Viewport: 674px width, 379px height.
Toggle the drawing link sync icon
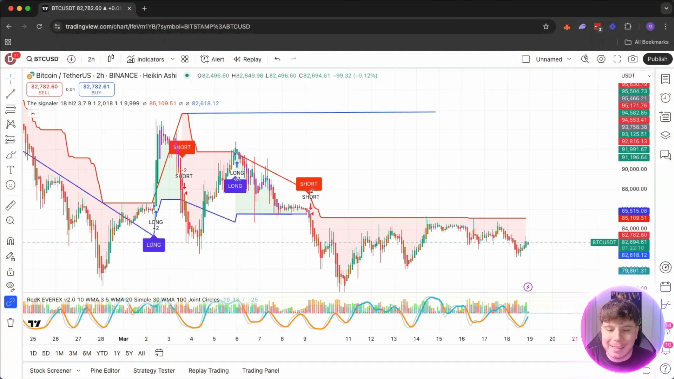(x=11, y=302)
